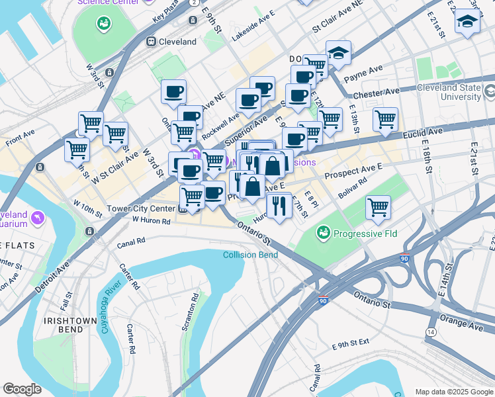
Task: Click the shopping cart marker at Tower City Center
Action: (x=193, y=200)
